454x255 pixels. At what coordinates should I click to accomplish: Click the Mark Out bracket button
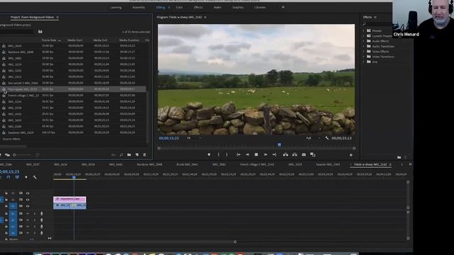(x=227, y=154)
